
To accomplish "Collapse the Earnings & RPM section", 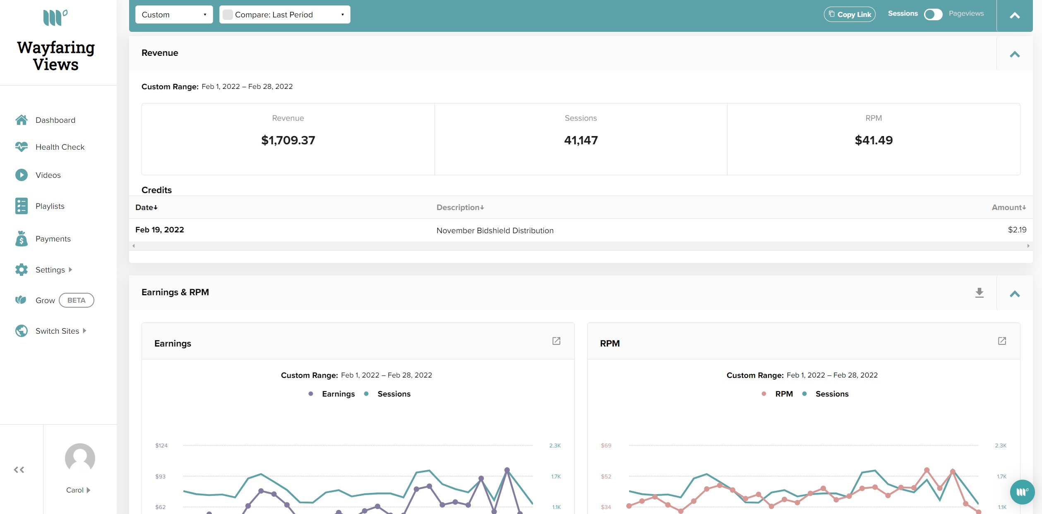I will [x=1015, y=294].
